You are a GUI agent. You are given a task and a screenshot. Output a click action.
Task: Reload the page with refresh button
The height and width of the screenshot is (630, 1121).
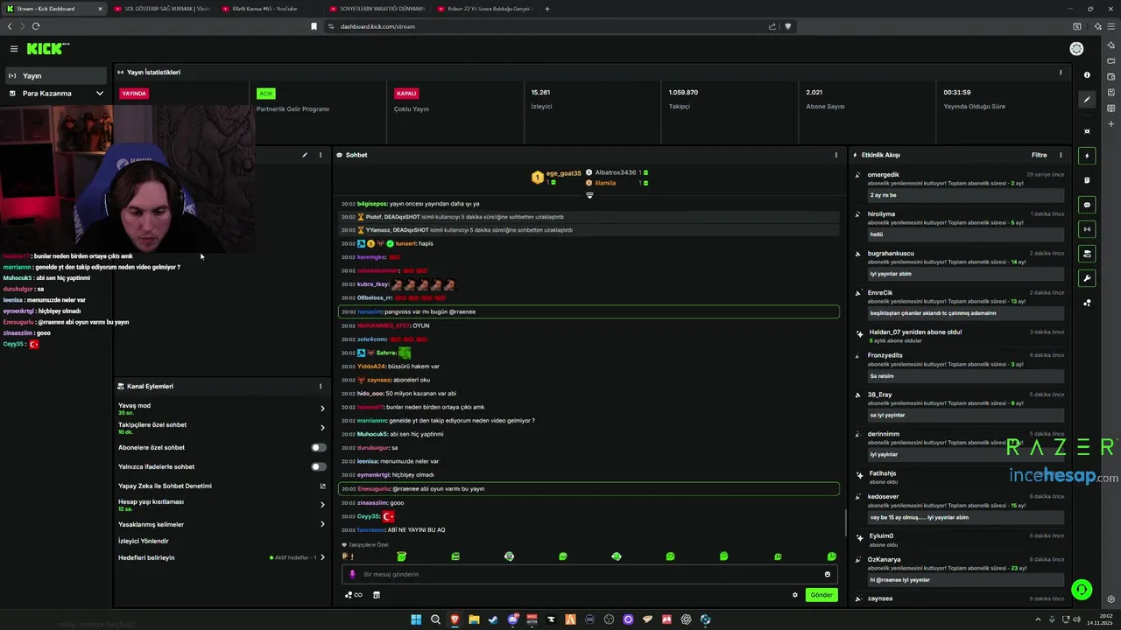(36, 26)
